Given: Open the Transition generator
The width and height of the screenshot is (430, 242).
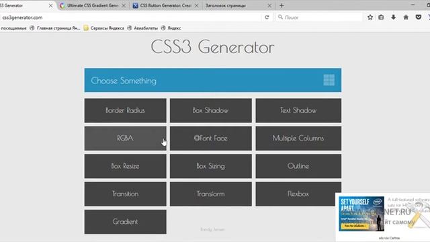Looking at the screenshot, I should (x=126, y=194).
